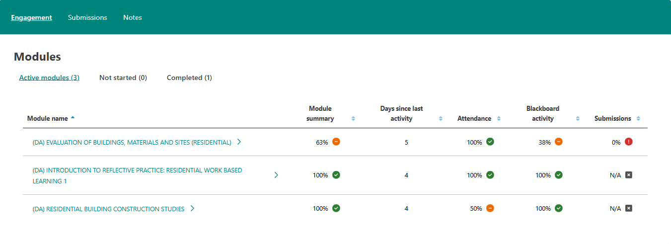Show Not started (0) modules
The width and height of the screenshot is (671, 244).
coord(123,78)
